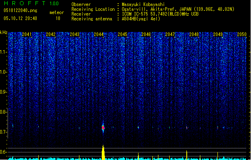
Task: Click the 2050 time marker
Action: [242, 34]
